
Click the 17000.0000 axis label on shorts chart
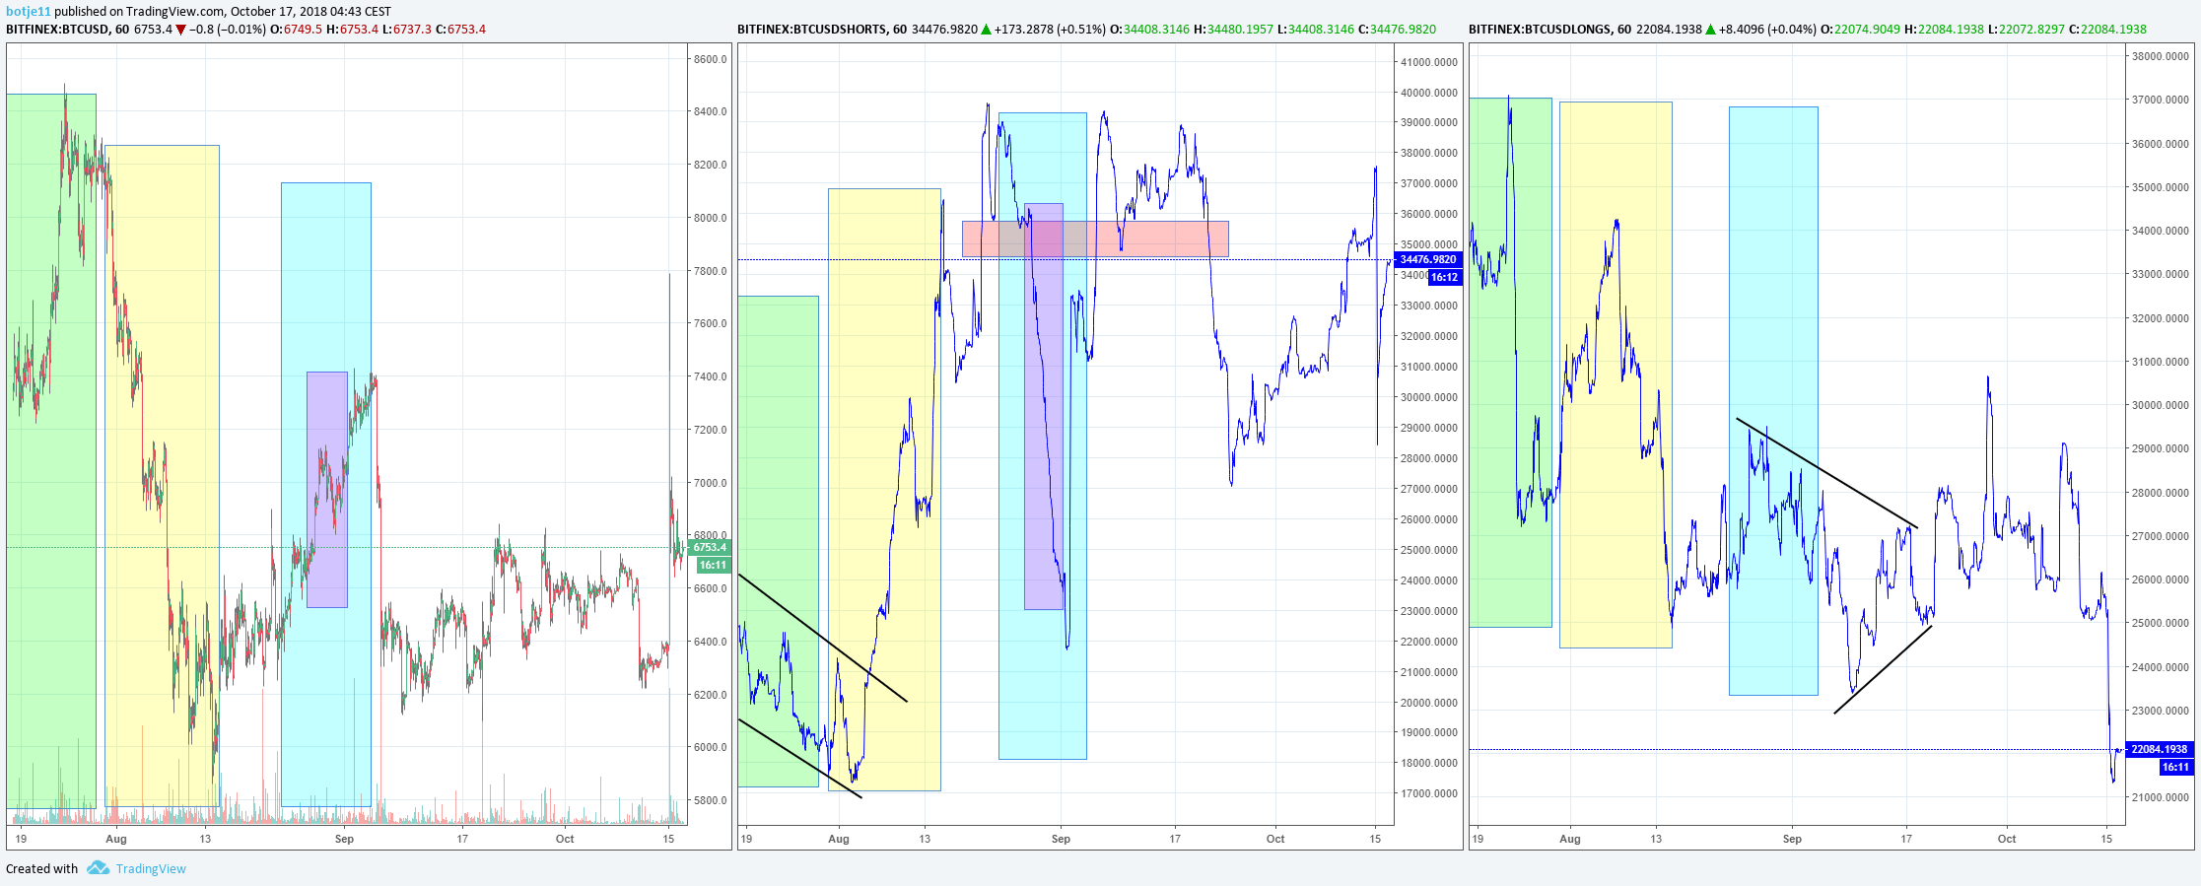[1429, 793]
